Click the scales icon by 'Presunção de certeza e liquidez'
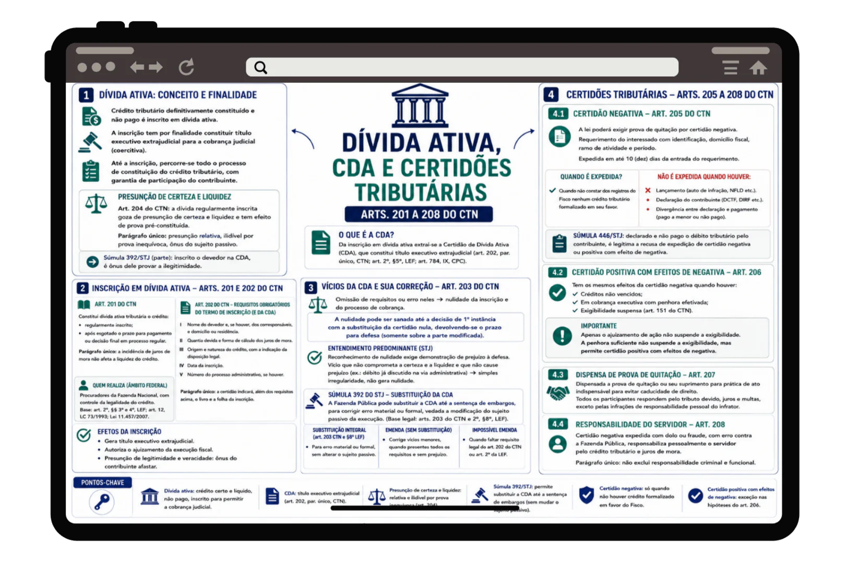 pos(96,204)
